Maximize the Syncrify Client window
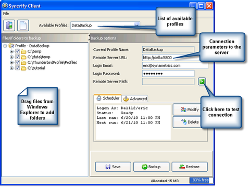 [201, 6]
